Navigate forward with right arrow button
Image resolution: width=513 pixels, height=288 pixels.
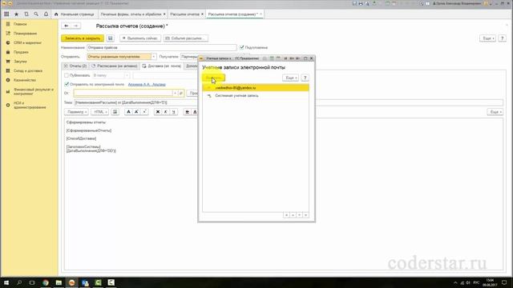click(x=76, y=26)
